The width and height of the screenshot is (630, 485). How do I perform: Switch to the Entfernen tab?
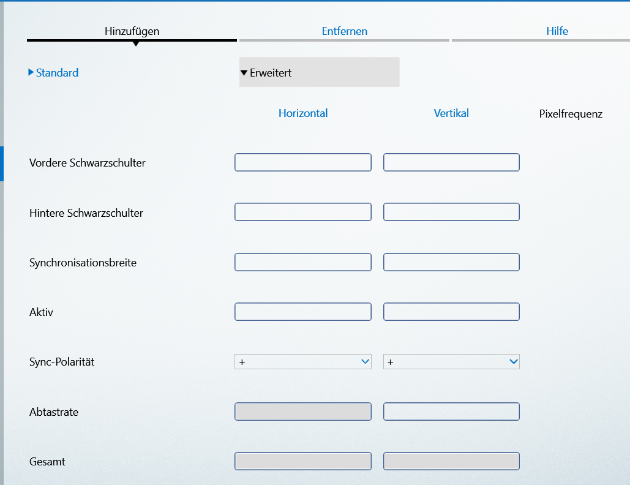click(344, 31)
